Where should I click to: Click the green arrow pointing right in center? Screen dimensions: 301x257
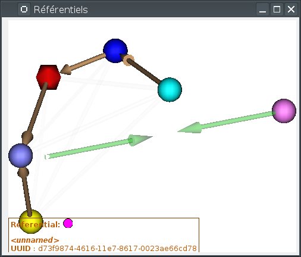pos(99,147)
